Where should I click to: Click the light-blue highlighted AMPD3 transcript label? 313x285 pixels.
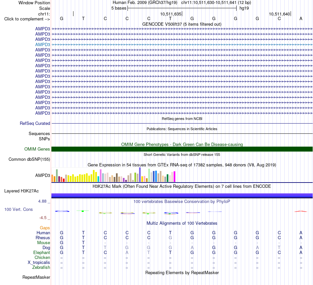43,44
